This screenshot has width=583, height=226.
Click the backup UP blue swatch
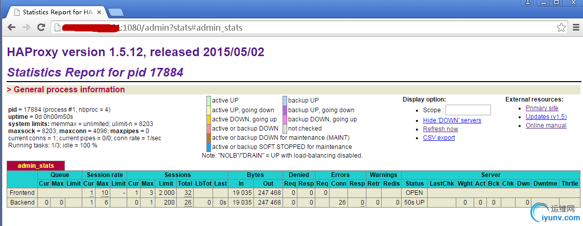tap(285, 101)
